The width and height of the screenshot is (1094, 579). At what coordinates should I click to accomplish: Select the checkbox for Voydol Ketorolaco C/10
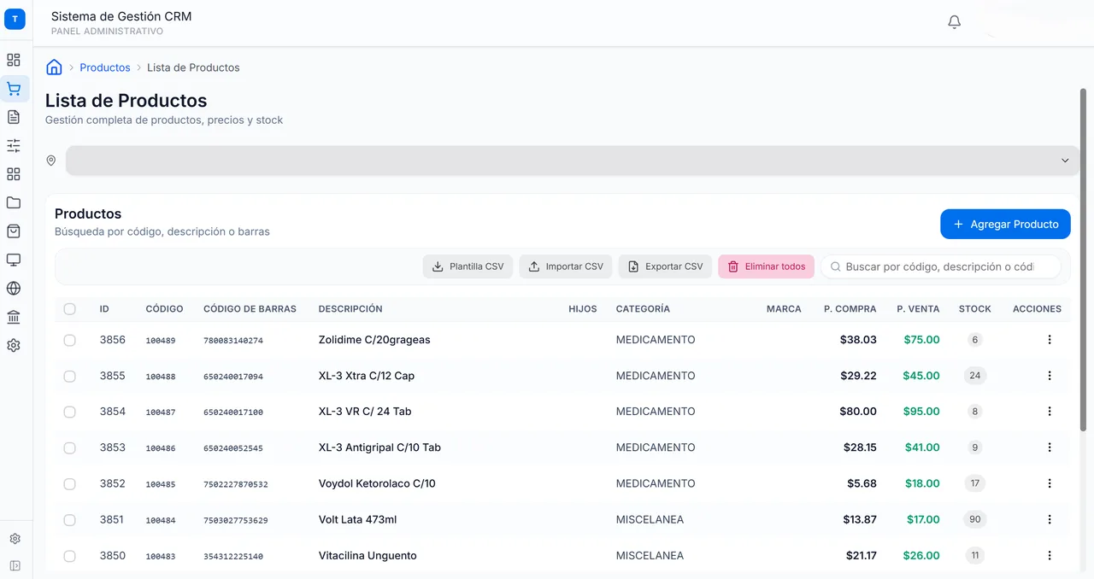pos(70,483)
